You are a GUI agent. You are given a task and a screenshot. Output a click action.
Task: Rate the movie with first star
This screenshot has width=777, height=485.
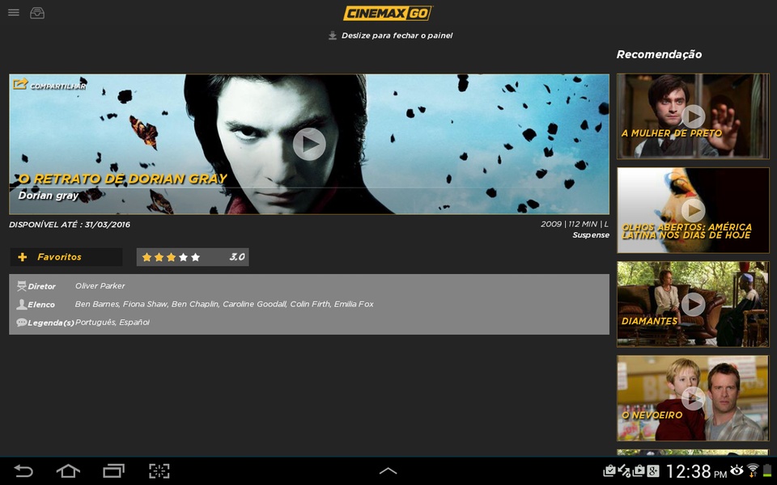[x=146, y=257]
